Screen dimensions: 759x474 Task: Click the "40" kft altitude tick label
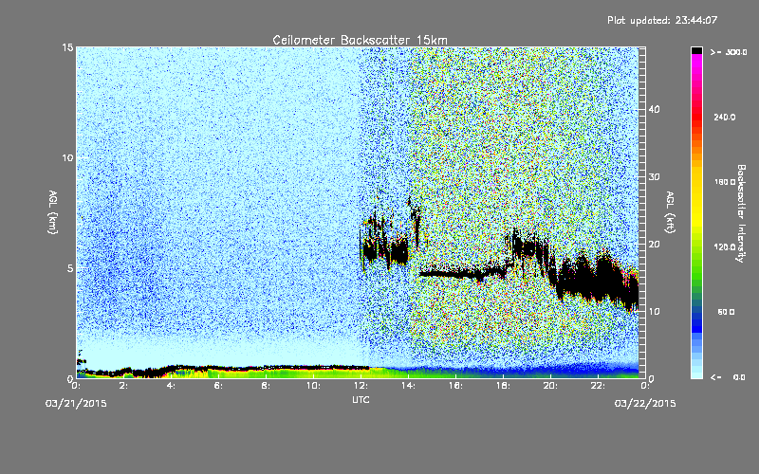[x=654, y=109]
